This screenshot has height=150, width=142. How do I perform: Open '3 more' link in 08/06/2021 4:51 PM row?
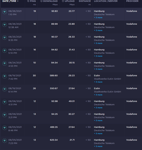[98, 108]
